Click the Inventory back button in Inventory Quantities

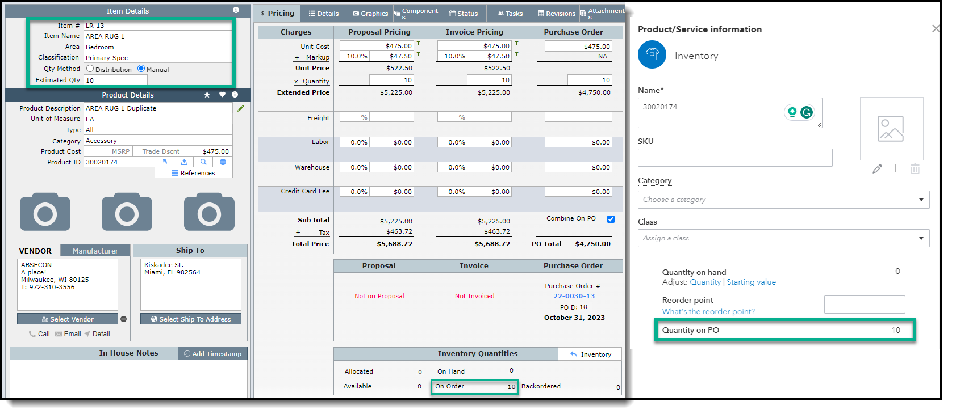coord(590,354)
